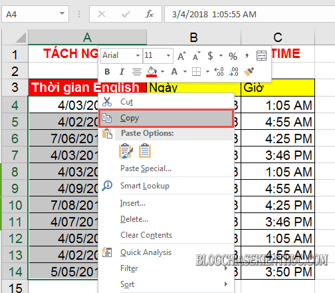The height and width of the screenshot is (293, 335).
Task: Click the Decrease Decimal icon
Action: click(233, 72)
